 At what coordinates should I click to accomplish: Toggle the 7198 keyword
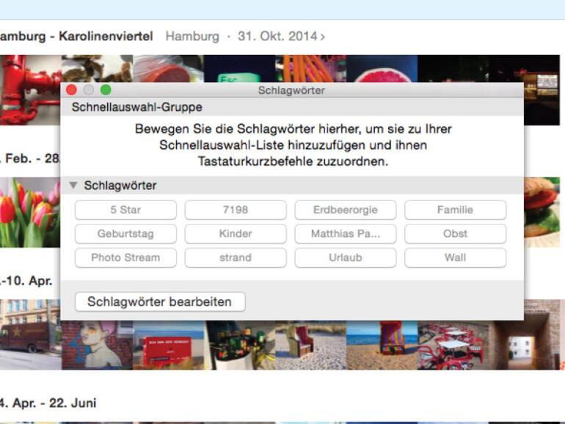click(236, 210)
